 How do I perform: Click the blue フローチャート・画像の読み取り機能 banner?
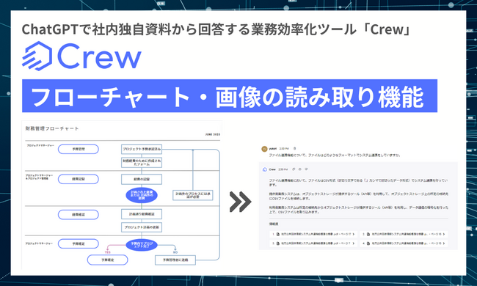tap(230, 96)
